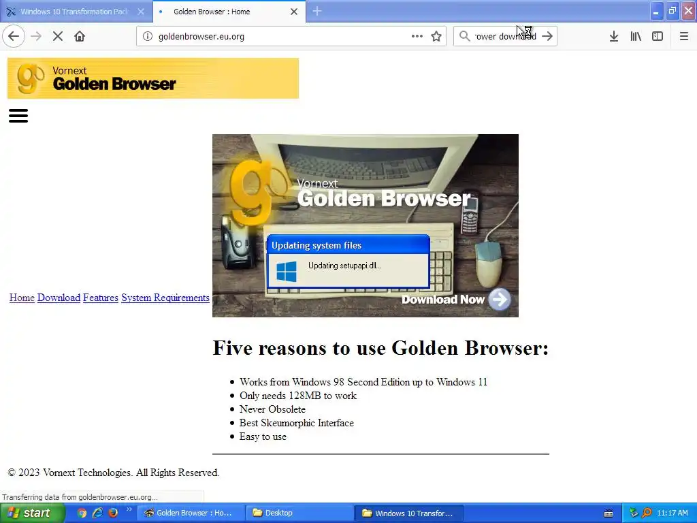Click the magnifier tray icon
The image size is (697, 523).
coord(647,513)
